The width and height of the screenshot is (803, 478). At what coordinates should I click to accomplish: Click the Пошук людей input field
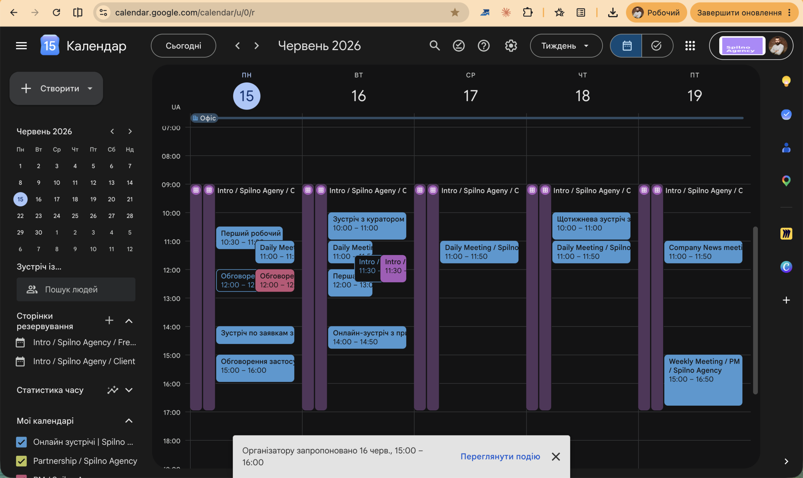point(76,289)
